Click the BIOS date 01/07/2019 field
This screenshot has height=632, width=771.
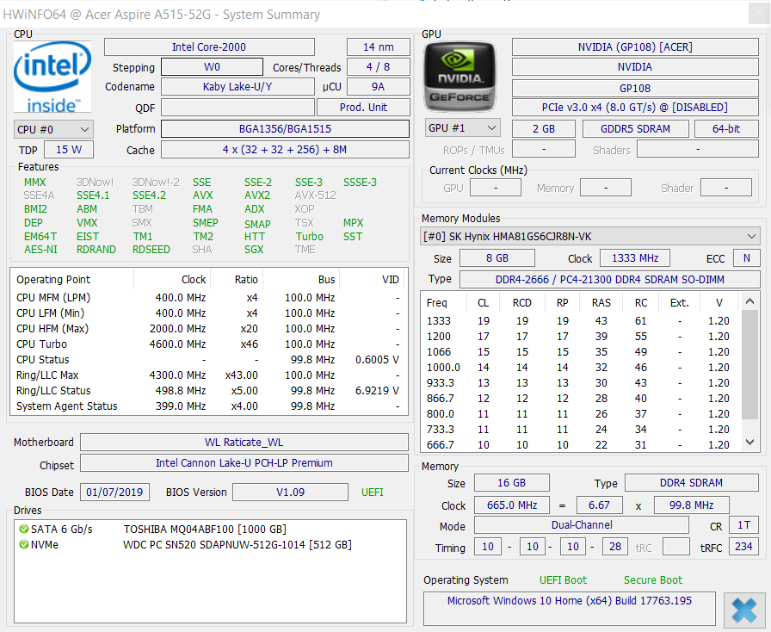pyautogui.click(x=114, y=493)
